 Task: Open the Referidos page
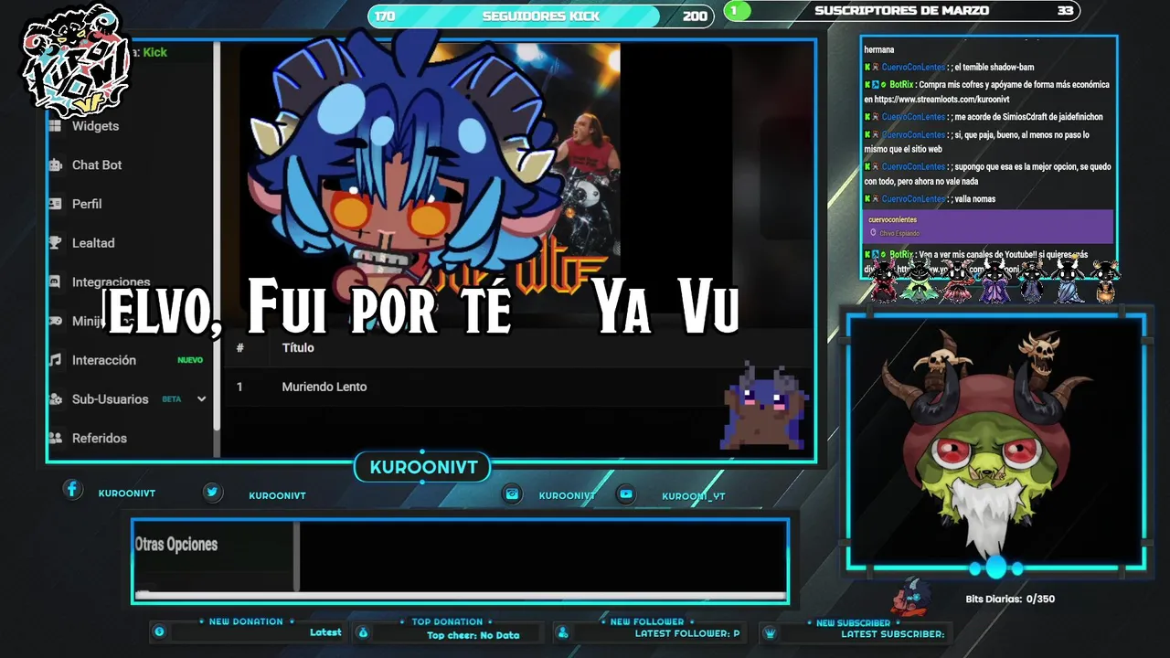point(100,438)
